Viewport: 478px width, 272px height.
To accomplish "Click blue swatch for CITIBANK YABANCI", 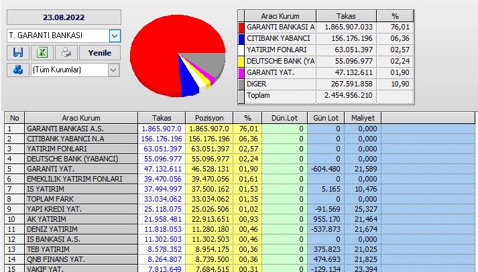I will (x=241, y=38).
